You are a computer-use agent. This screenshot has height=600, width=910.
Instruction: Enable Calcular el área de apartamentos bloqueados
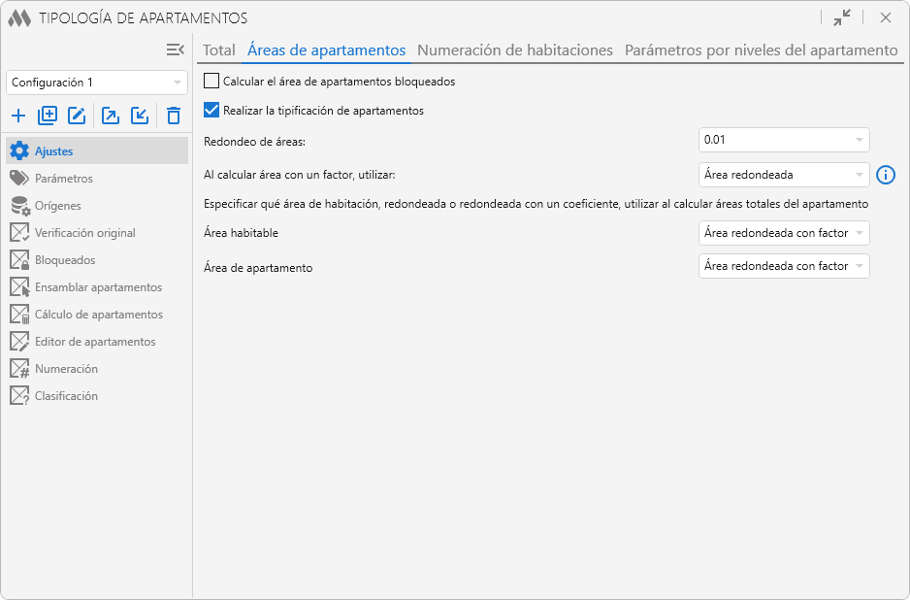(x=211, y=82)
